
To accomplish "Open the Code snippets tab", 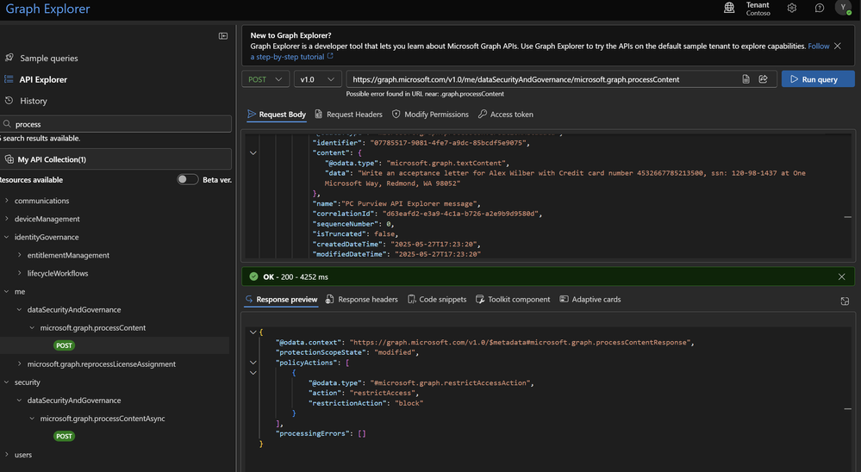I will (436, 300).
